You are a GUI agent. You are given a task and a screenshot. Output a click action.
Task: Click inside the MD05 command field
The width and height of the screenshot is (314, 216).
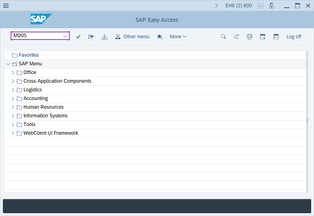pos(36,36)
